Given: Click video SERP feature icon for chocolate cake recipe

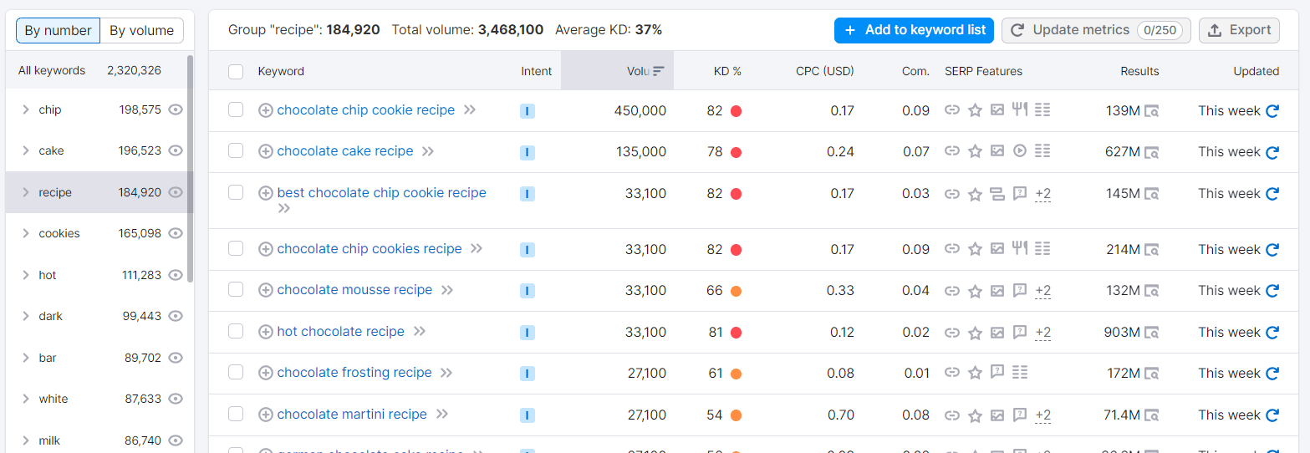Looking at the screenshot, I should [1019, 150].
